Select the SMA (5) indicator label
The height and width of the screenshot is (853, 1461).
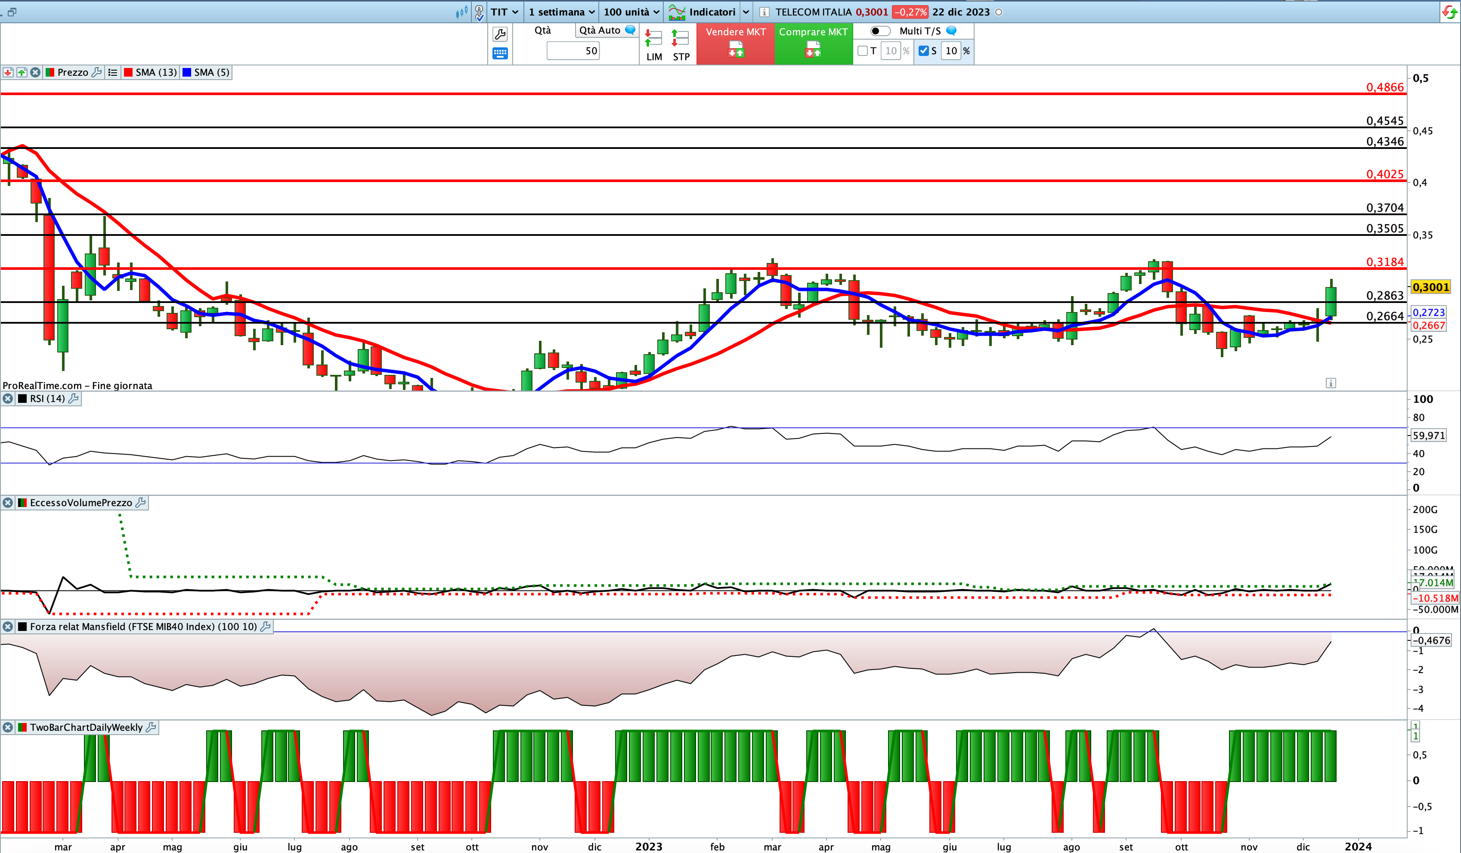(212, 72)
